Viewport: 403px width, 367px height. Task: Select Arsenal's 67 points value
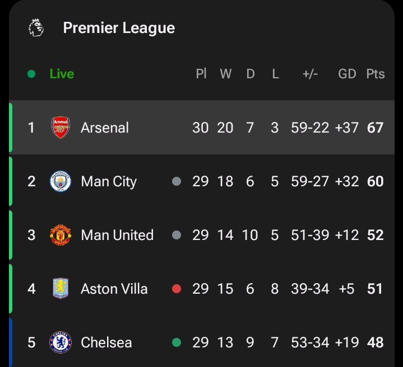coord(375,128)
